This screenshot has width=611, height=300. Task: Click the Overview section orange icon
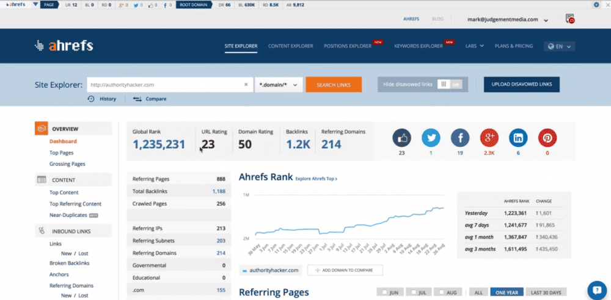point(42,129)
